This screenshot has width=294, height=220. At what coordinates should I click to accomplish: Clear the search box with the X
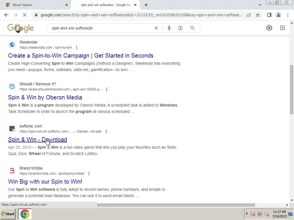[156, 28]
